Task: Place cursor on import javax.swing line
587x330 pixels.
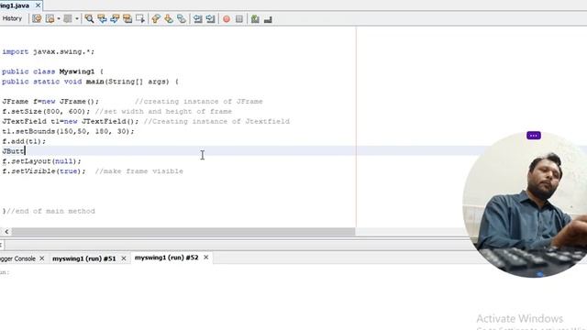Action: tap(48, 51)
